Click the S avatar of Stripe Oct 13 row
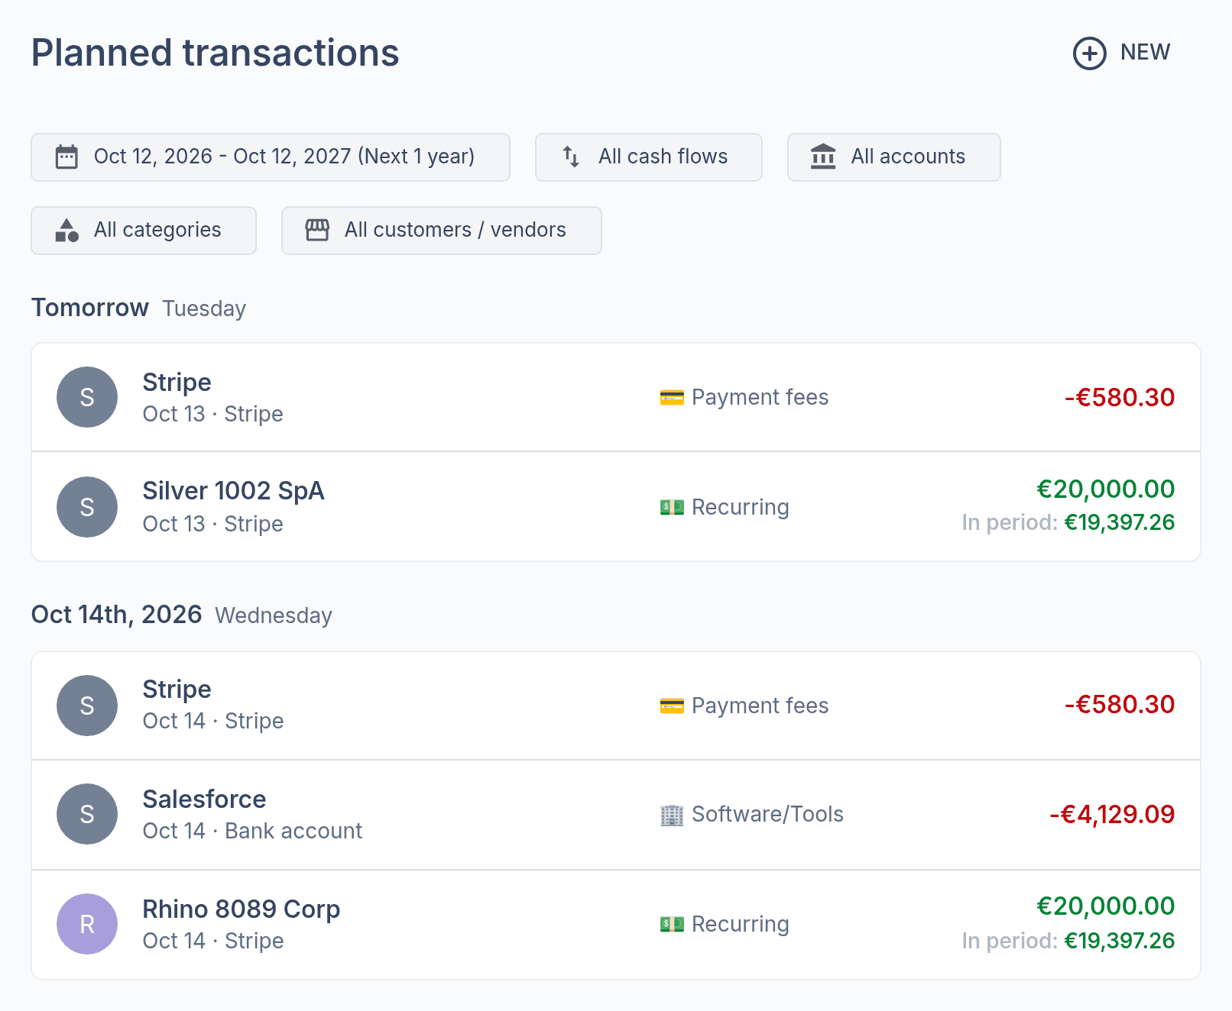The width and height of the screenshot is (1232, 1011). (x=87, y=397)
